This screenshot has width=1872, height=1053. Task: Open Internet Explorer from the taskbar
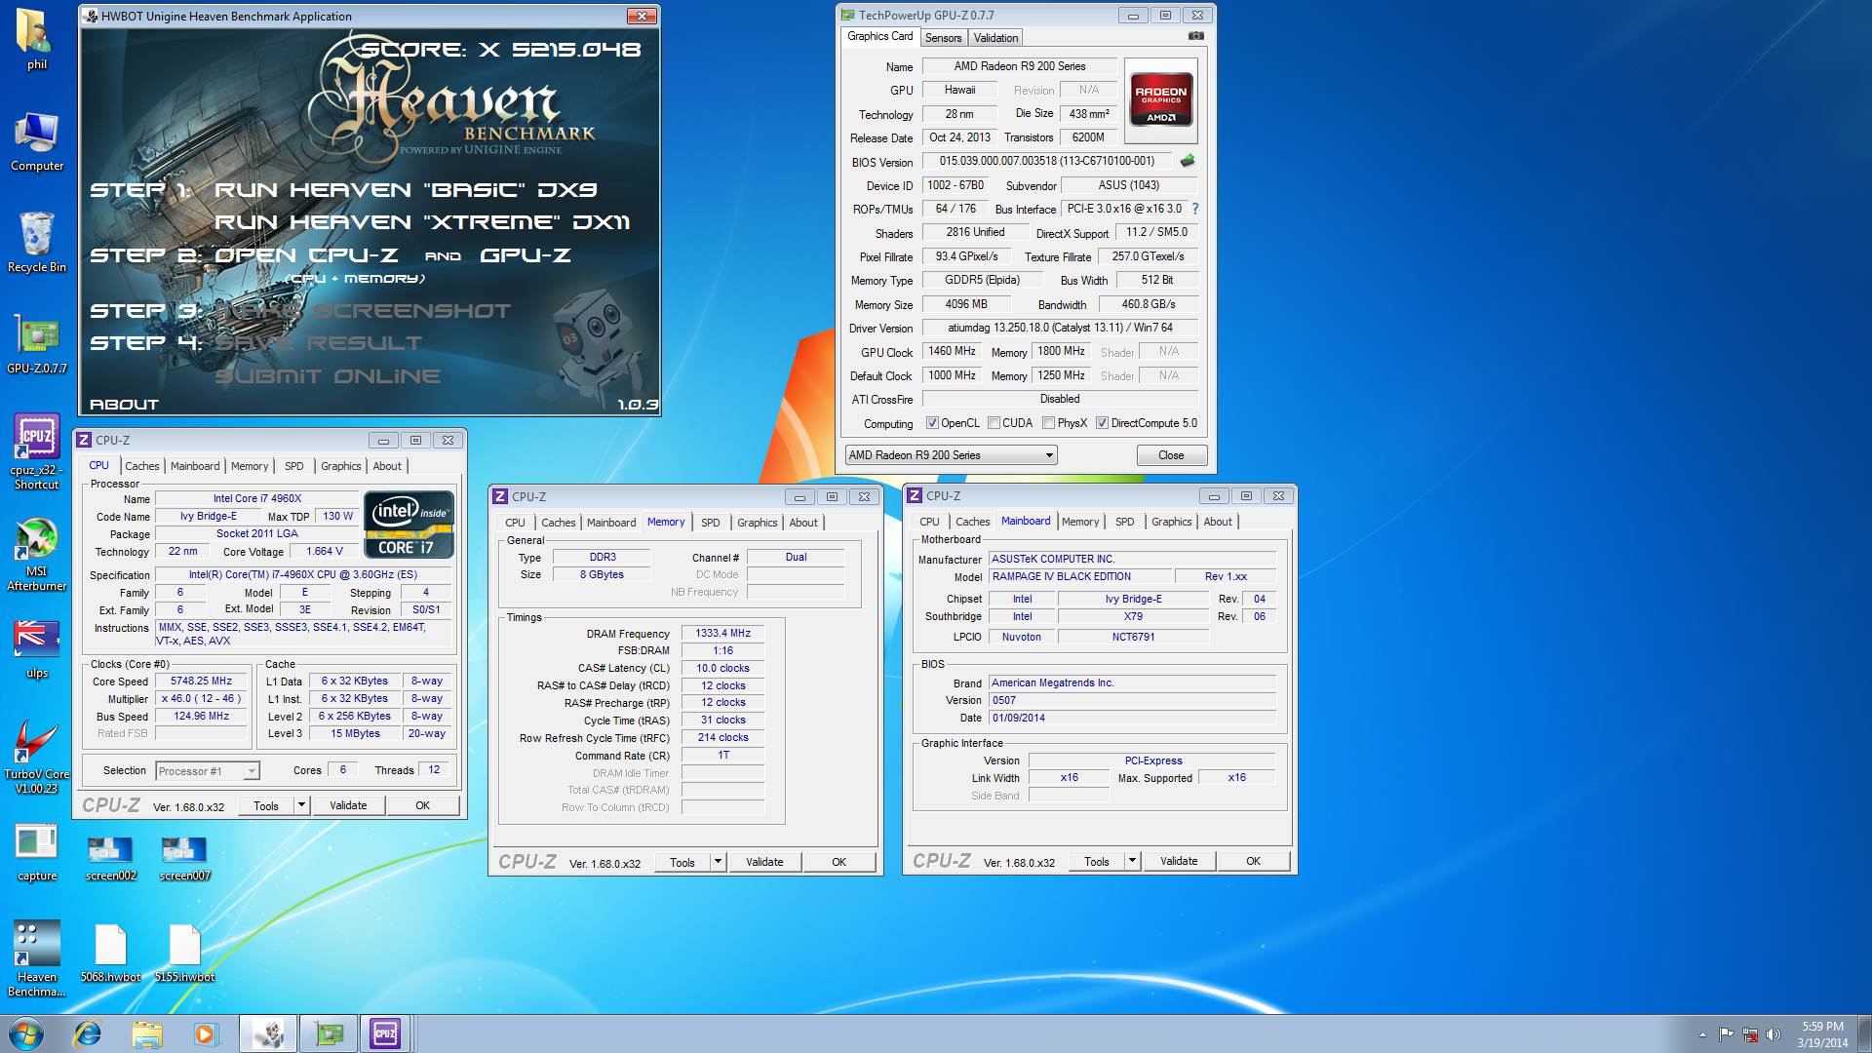point(88,1033)
